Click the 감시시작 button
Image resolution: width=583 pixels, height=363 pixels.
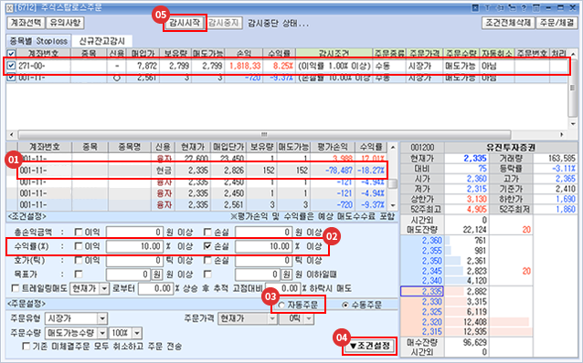(185, 23)
